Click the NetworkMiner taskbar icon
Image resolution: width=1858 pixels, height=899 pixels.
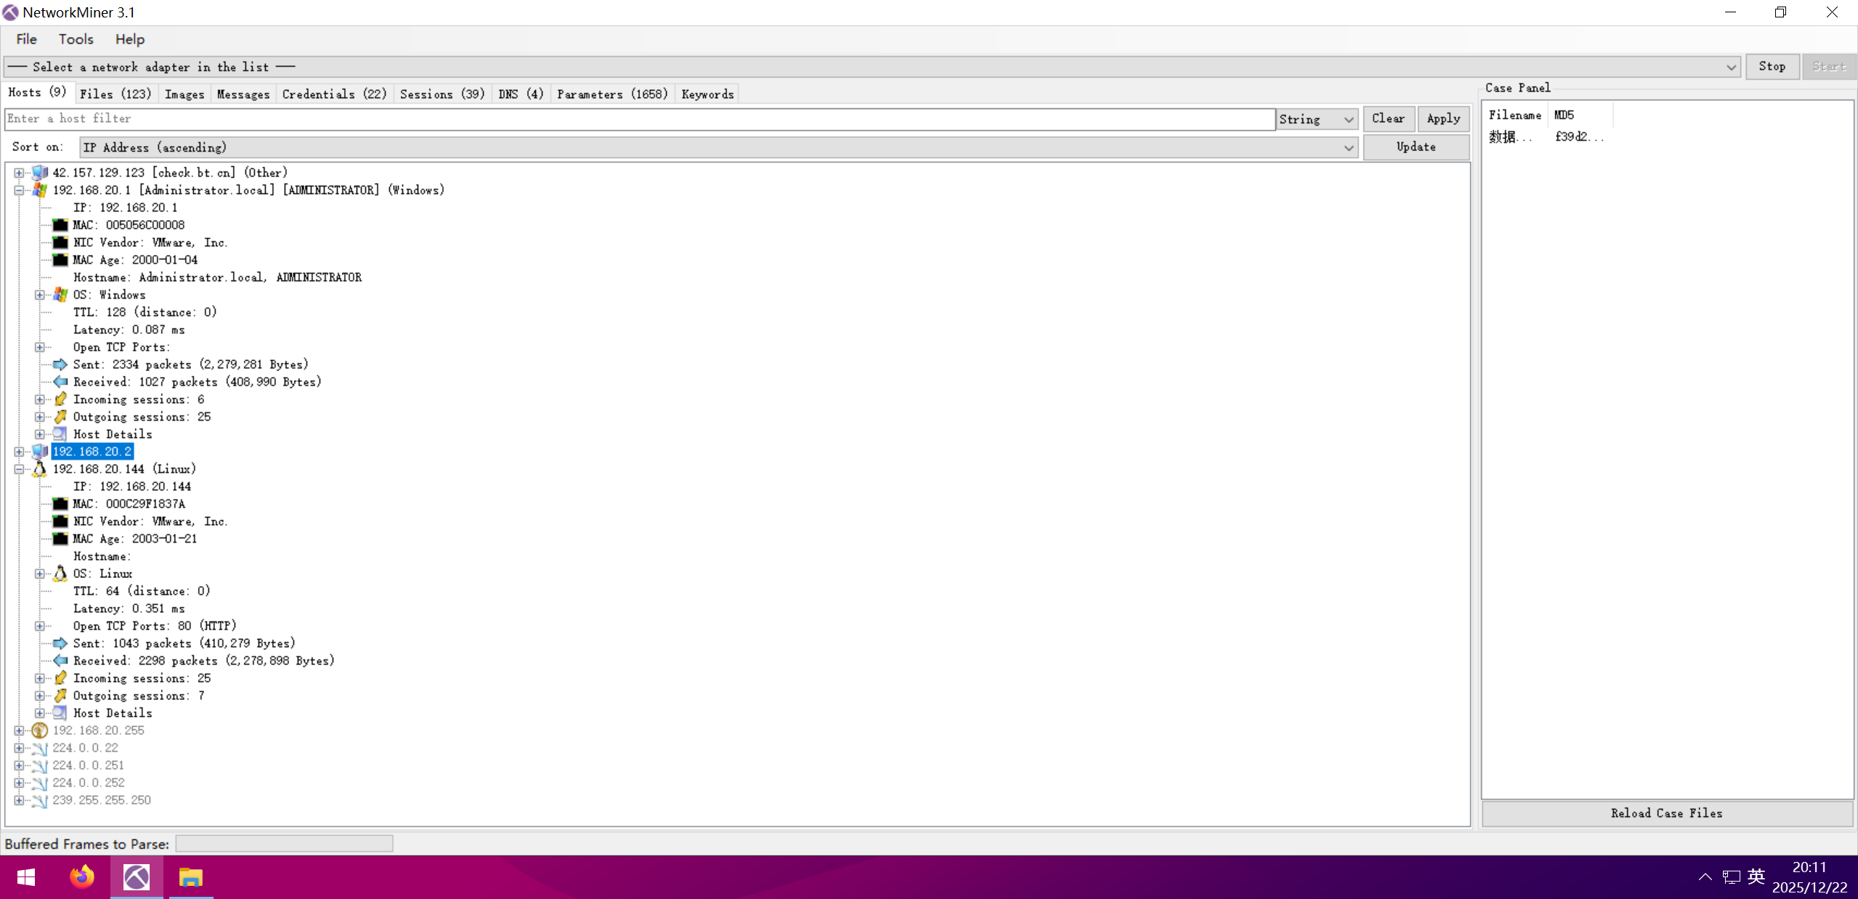pyautogui.click(x=137, y=877)
